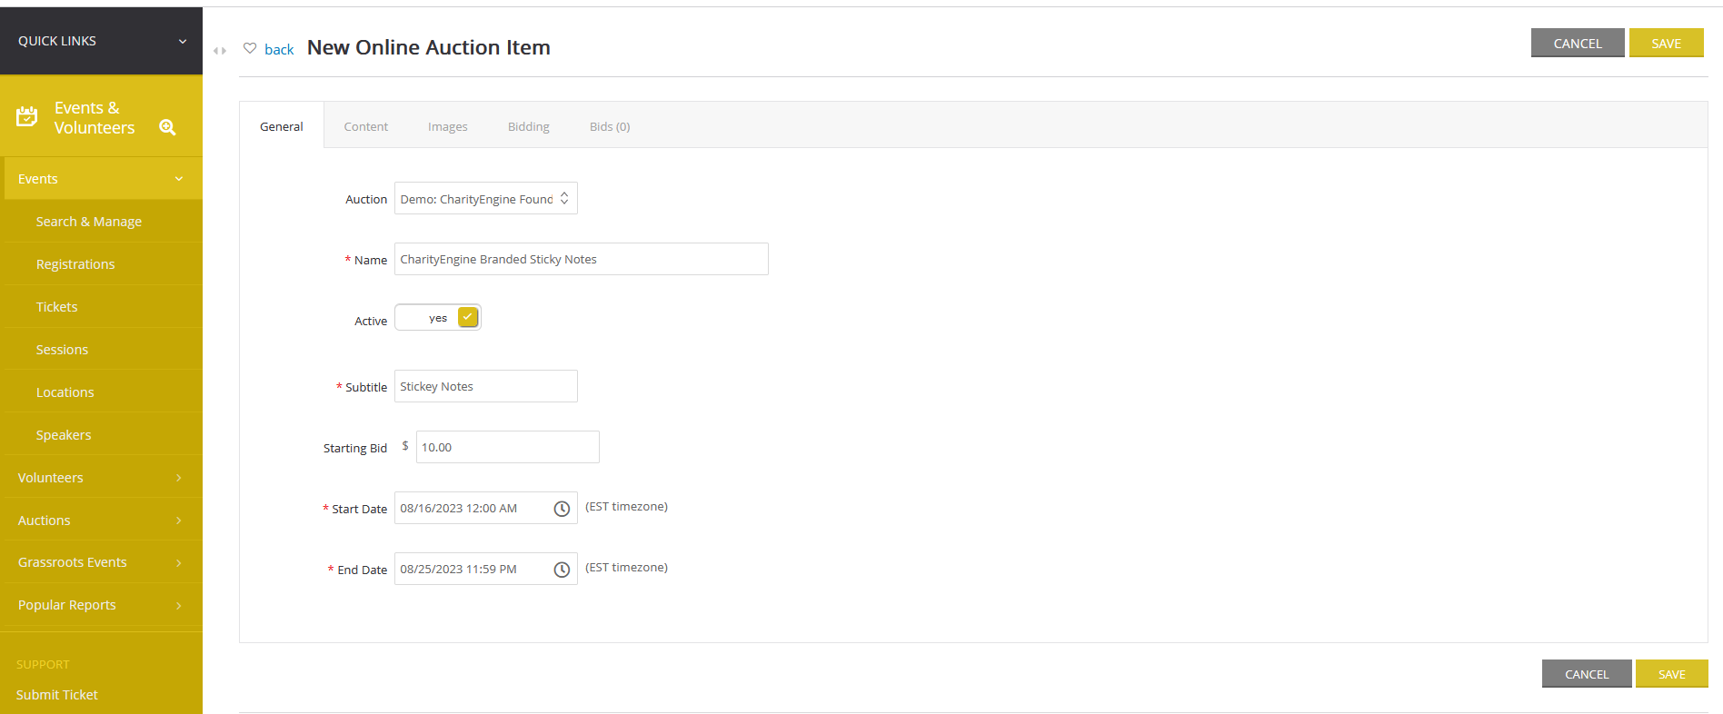Switch to the Bidding tab
Viewport: 1723px width, 714px height.
pos(529,126)
